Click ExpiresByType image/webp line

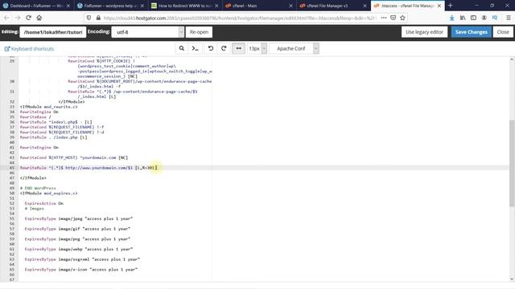tap(79, 249)
